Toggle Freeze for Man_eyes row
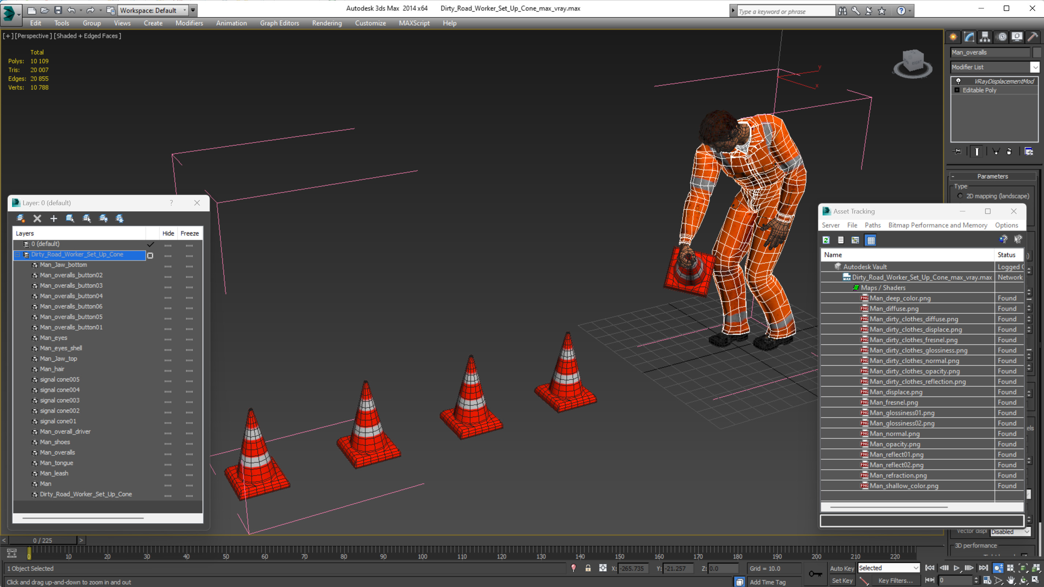Viewport: 1044px width, 587px height. point(189,338)
